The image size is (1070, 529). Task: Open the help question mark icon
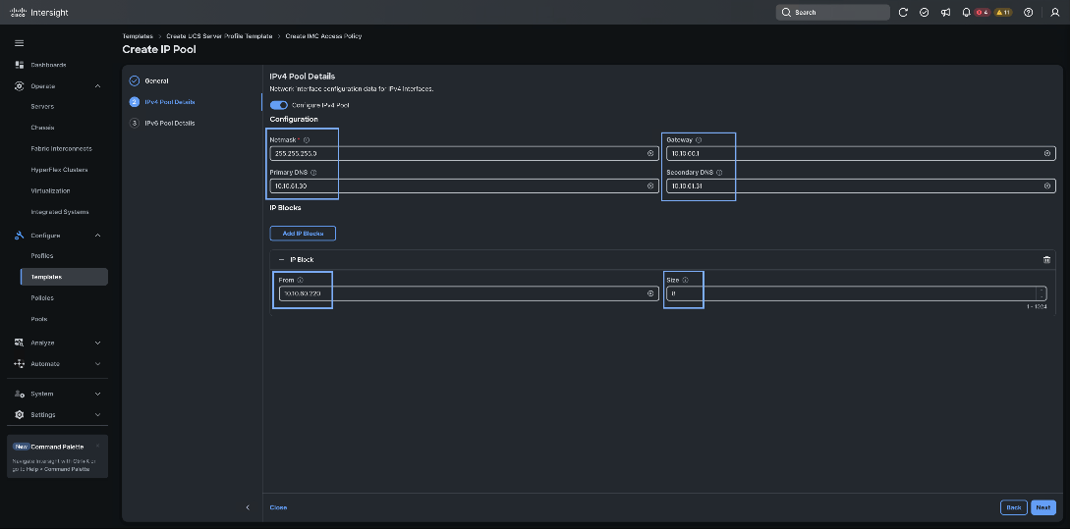pyautogui.click(x=1029, y=13)
